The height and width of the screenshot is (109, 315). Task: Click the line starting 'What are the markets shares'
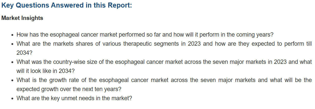[164, 44]
